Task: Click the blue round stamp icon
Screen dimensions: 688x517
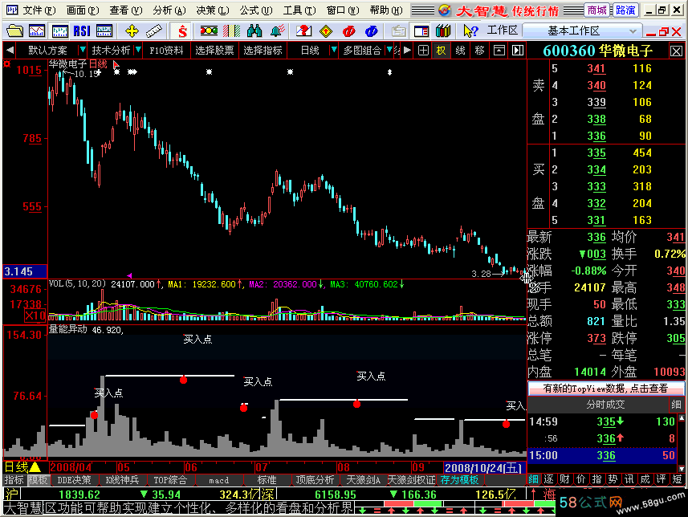Action: click(372, 31)
